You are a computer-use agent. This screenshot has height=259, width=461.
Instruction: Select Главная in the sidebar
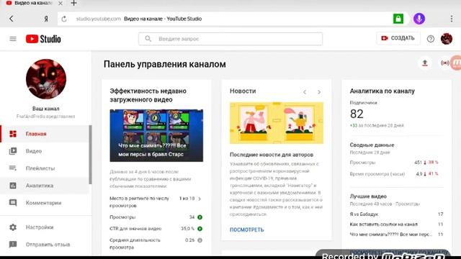click(x=45, y=134)
